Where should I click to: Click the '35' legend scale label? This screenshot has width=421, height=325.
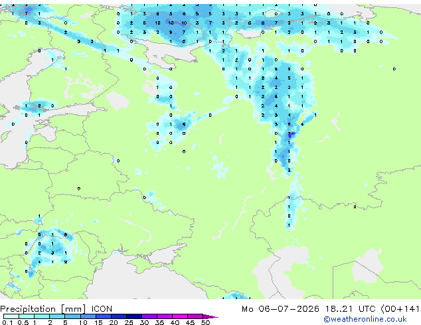pos(159,322)
